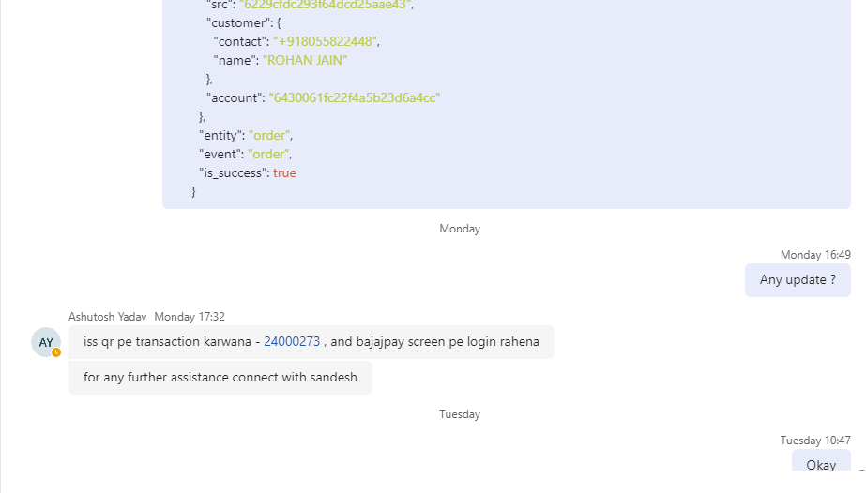The image size is (866, 493).
Task: Click the Monday 16:49 timestamp
Action: click(815, 255)
